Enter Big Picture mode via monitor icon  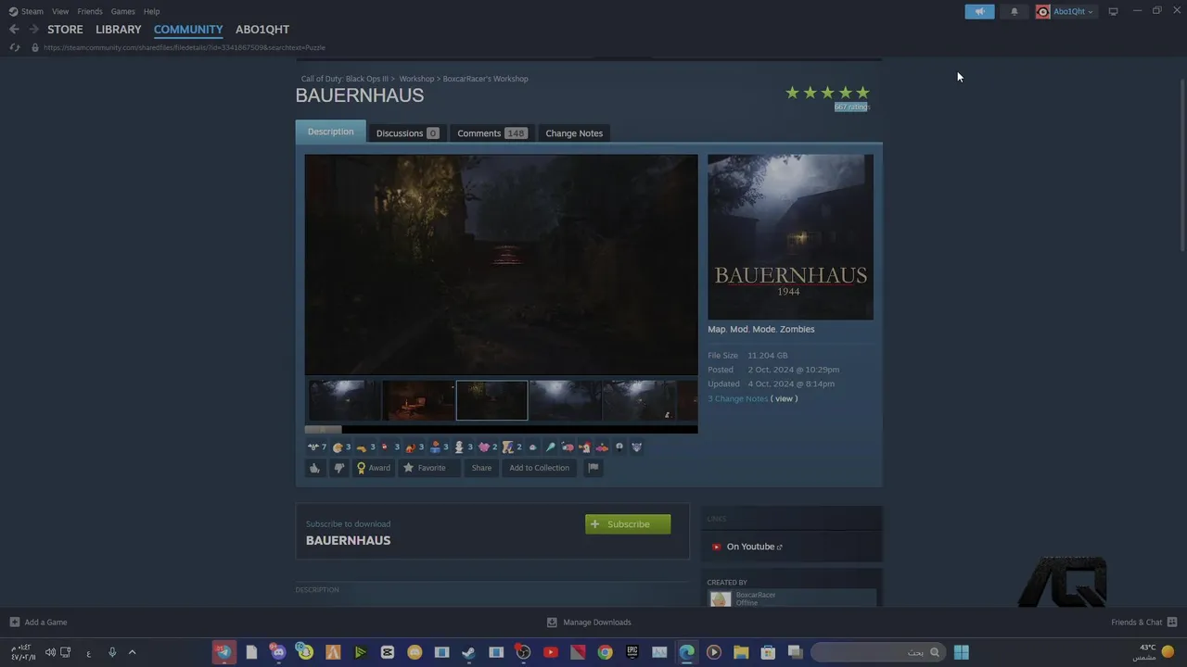[1113, 11]
